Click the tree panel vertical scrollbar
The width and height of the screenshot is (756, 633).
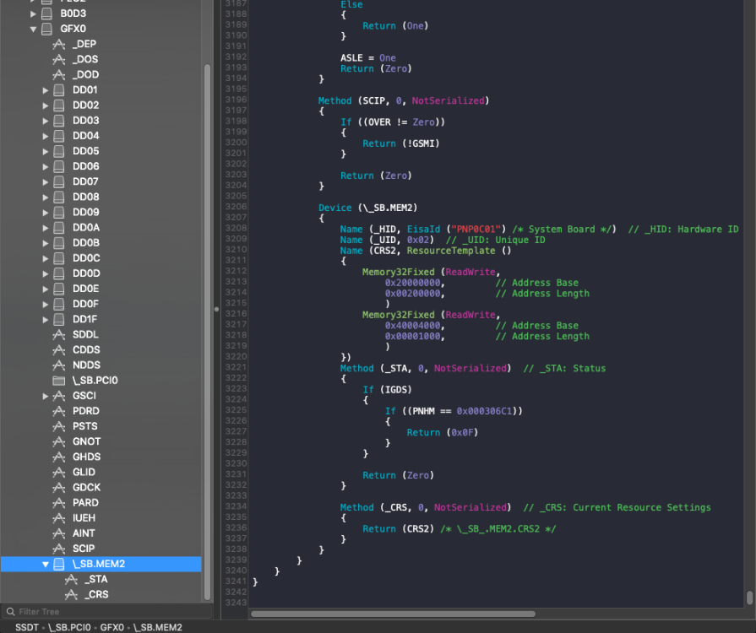tap(207, 332)
